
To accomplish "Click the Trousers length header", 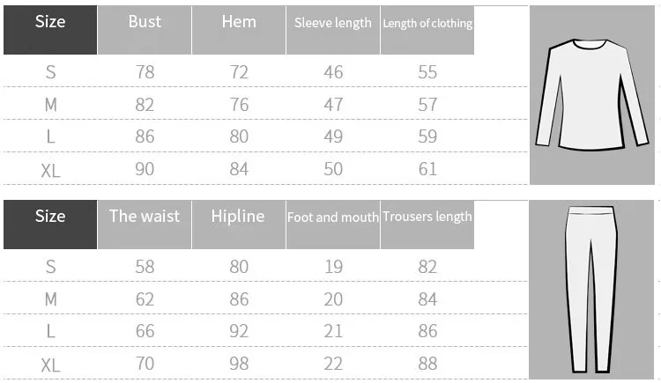I will click(427, 225).
